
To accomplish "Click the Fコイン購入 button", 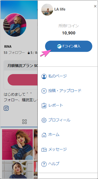I will point(68,46).
